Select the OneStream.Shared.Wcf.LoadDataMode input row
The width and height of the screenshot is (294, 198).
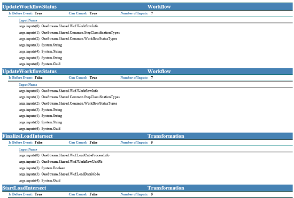tap(59, 174)
